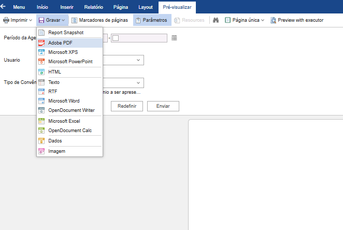
Task: Click the end date input field
Action: (x=139, y=38)
